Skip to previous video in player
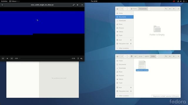Image resolution: width=188 pixels, height=105 pixels. coord(3,58)
